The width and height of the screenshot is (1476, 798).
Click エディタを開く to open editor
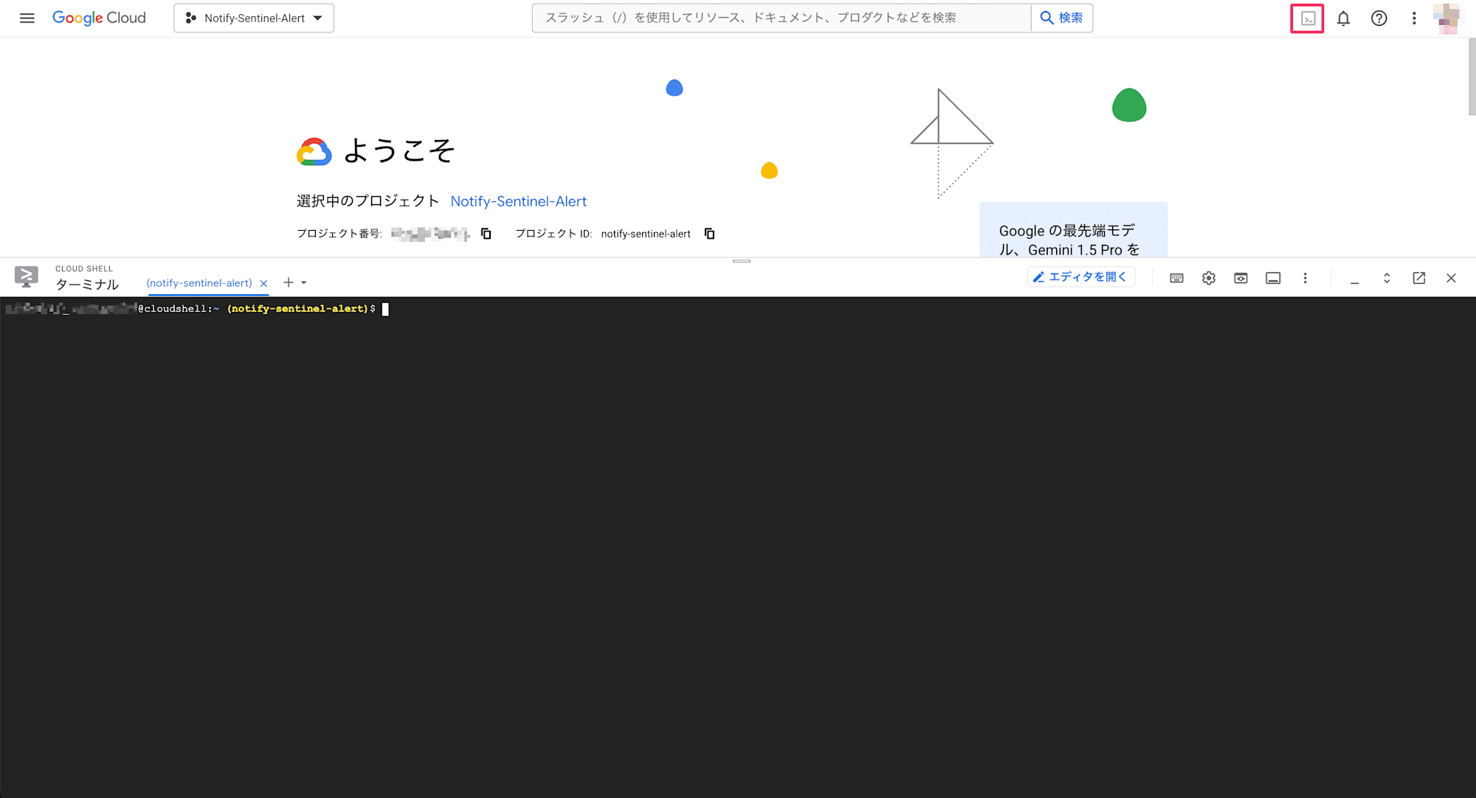click(1080, 277)
